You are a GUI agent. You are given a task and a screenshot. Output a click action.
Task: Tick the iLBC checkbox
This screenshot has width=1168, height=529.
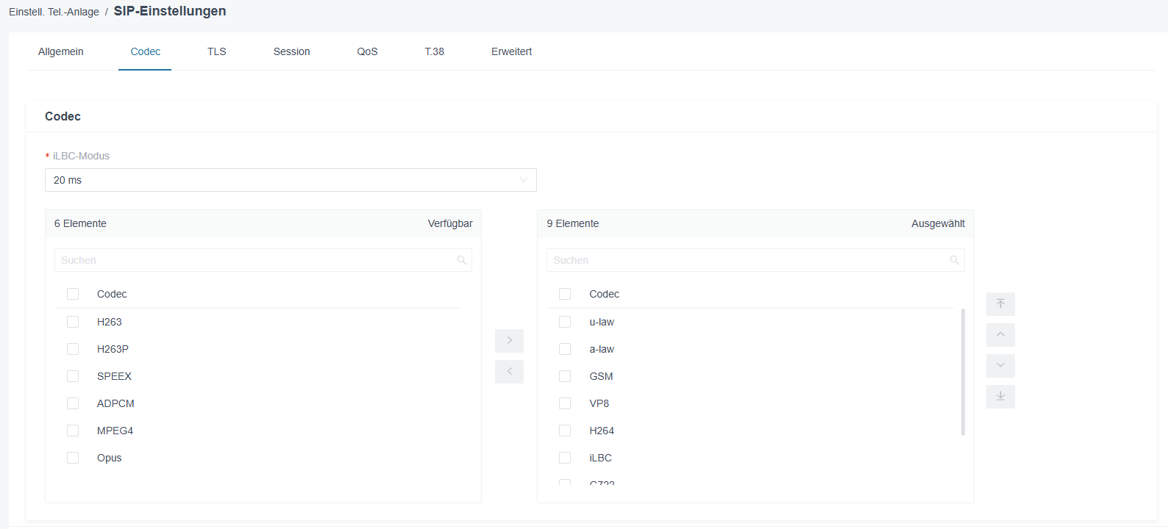pyautogui.click(x=565, y=458)
